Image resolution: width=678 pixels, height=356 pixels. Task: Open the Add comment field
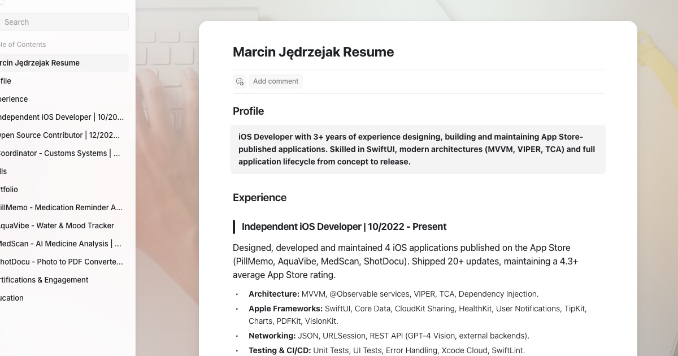(276, 81)
